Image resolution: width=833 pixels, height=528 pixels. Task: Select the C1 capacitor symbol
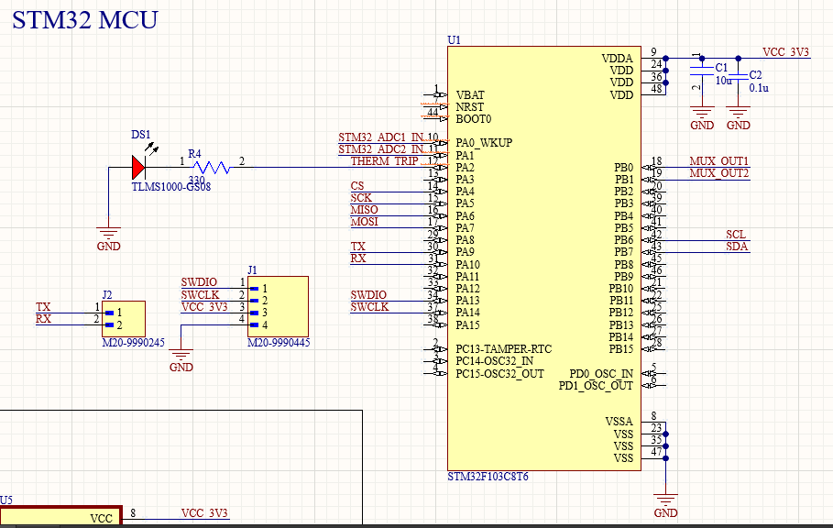pos(702,71)
